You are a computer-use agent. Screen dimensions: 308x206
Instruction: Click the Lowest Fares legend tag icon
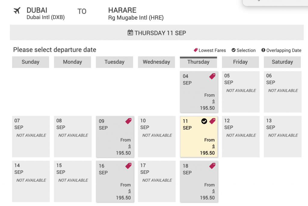[x=196, y=50]
